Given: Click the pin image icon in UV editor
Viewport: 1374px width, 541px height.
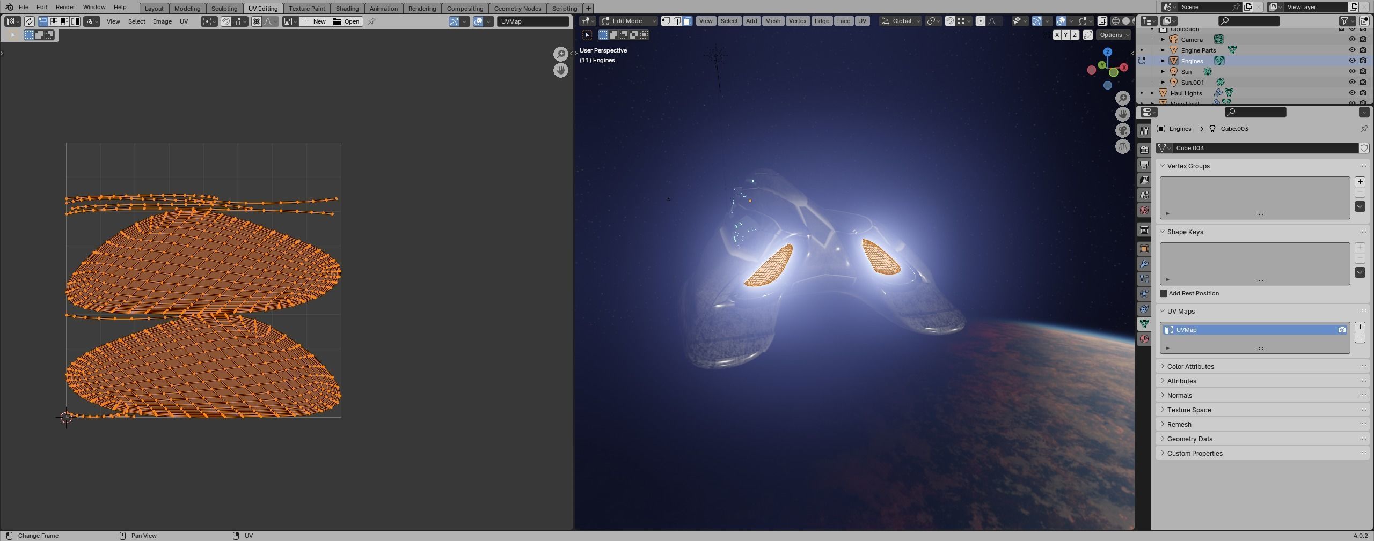Looking at the screenshot, I should pyautogui.click(x=371, y=21).
